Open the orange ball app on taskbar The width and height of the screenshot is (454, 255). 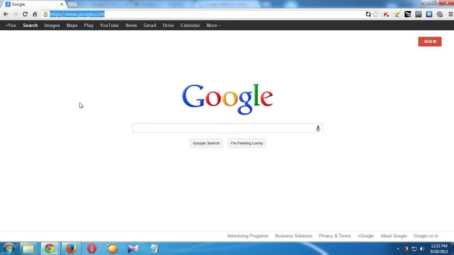[112, 248]
